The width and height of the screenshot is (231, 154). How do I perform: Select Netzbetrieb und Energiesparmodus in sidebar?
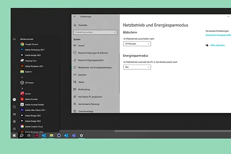93,67
